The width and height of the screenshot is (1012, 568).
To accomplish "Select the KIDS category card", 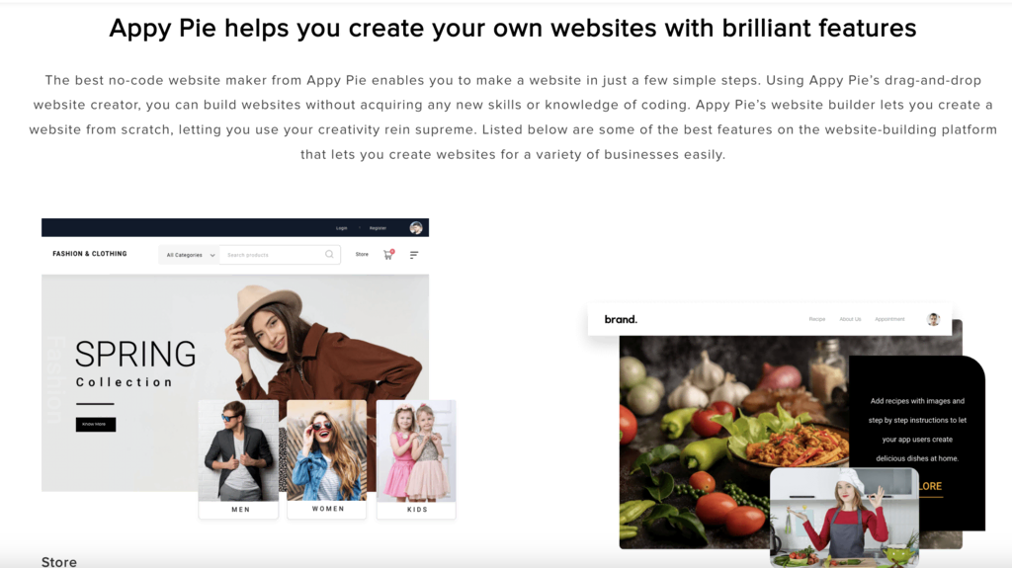I will pyautogui.click(x=416, y=459).
